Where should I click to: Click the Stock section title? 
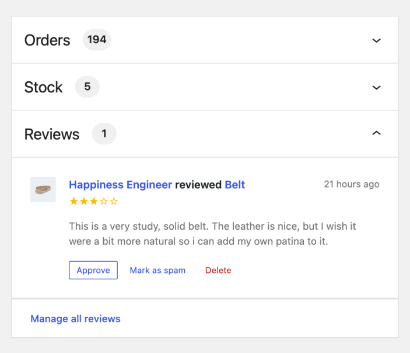pos(43,87)
